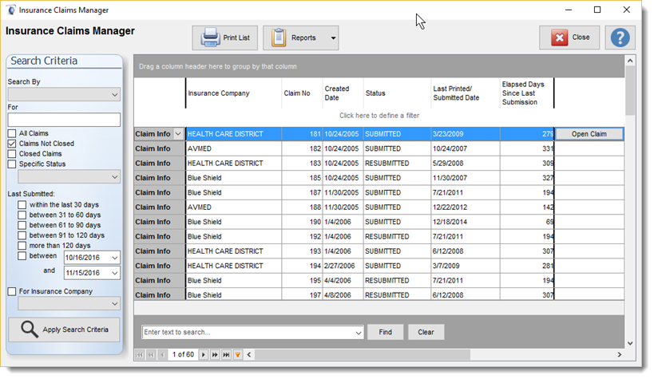This screenshot has height=379, width=654.
Task: Click the vertical scrollbar thumb
Action: pos(630,91)
